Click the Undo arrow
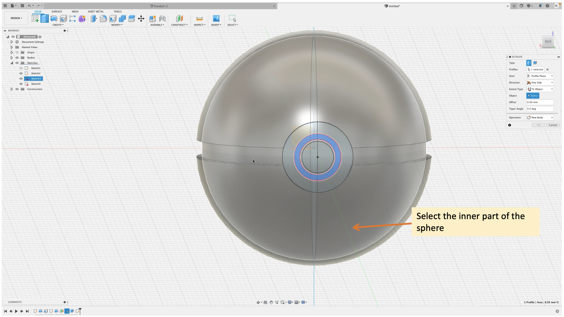Screen dimensions: 564x317 coord(29,6)
